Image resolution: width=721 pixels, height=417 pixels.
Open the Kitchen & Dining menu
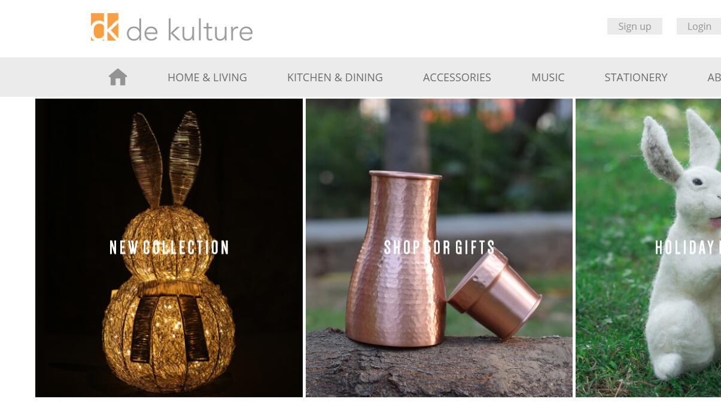pyautogui.click(x=335, y=77)
